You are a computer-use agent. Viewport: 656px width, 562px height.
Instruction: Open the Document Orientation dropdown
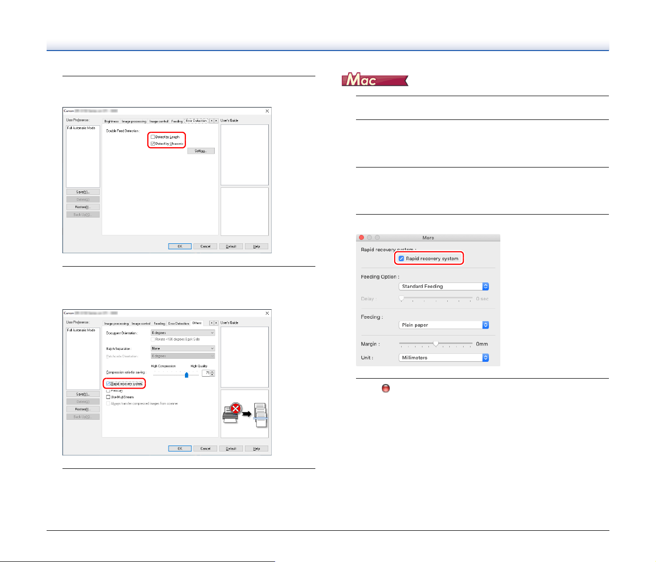[183, 333]
